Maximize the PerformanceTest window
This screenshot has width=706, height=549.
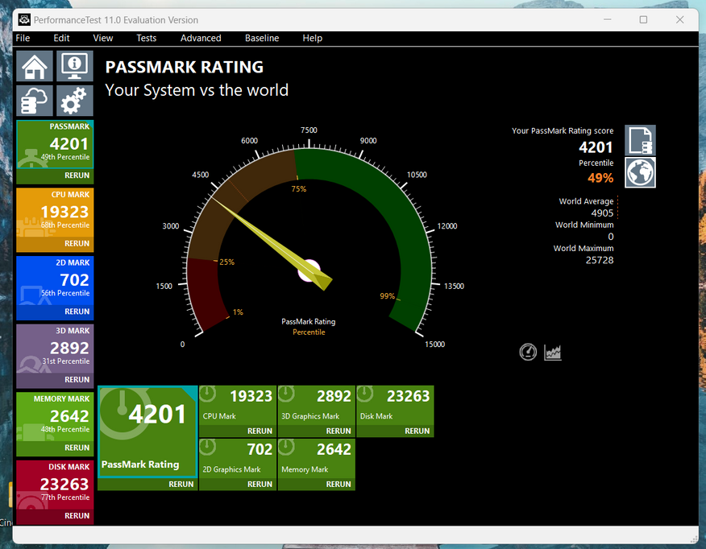pyautogui.click(x=643, y=19)
